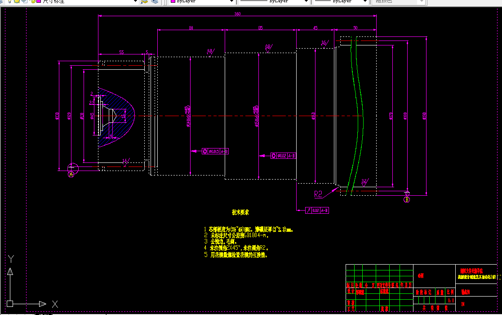This screenshot has height=315, width=502.
Task: Select the 45 length dimension text
Action: 315,28
